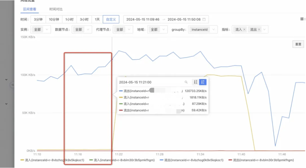This screenshot has width=306, height=168.
Task: Select the 自定义 time range option
Action: click(x=111, y=19)
